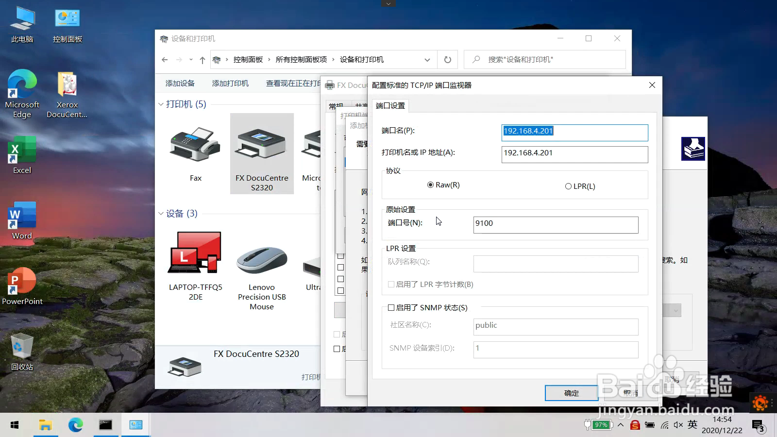Image resolution: width=777 pixels, height=437 pixels.
Task: Launch Microsoft Edge from the desktop
Action: pos(22,94)
